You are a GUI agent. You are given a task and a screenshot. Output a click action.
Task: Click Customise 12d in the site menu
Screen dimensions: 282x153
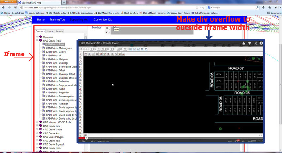coord(103,20)
